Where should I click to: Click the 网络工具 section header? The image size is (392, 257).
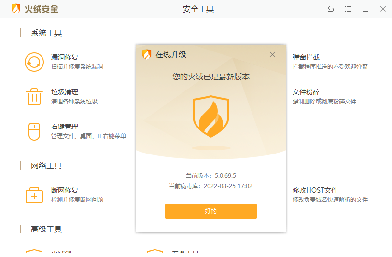click(46, 166)
